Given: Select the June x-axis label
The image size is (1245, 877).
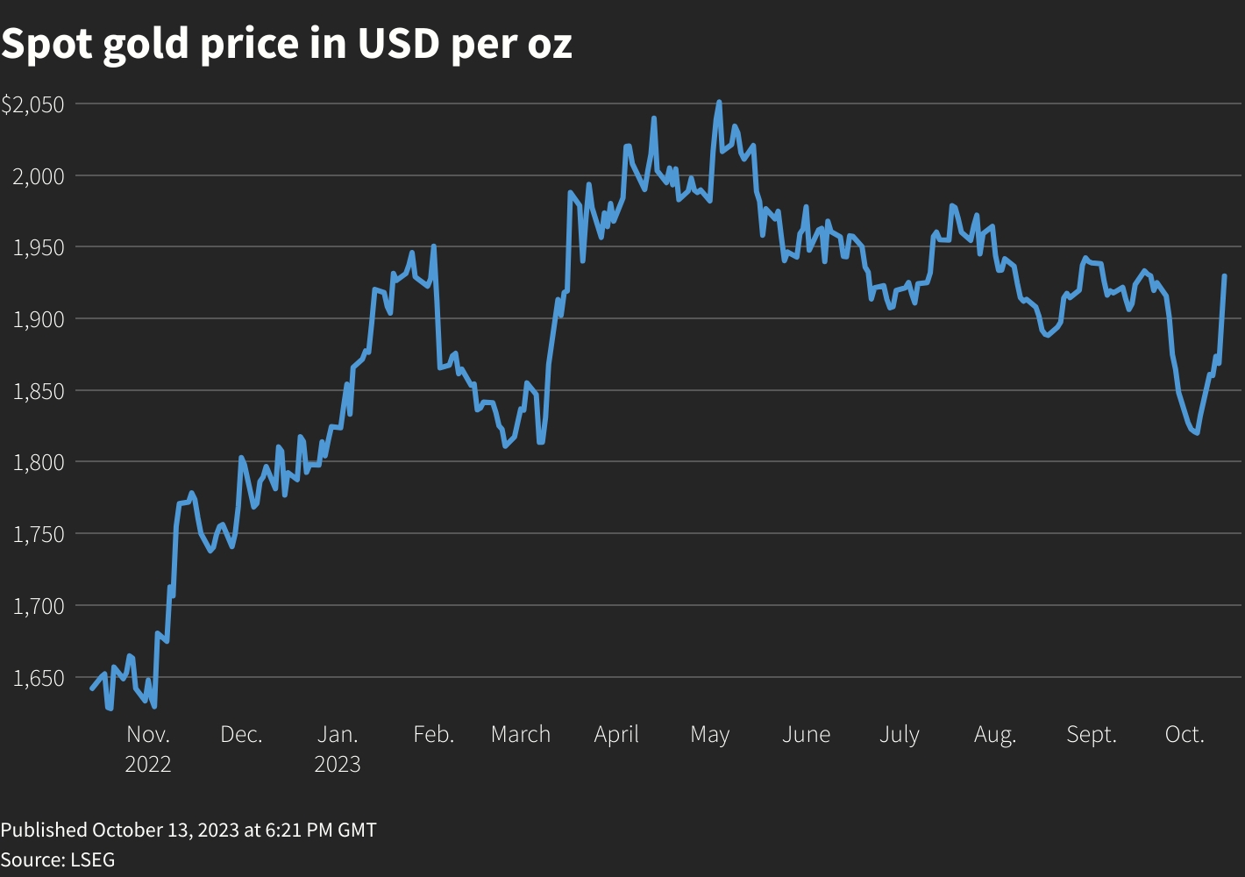Looking at the screenshot, I should pos(806,734).
